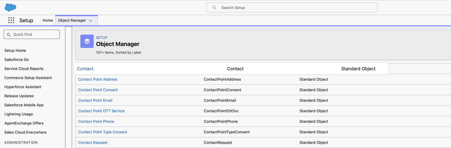
Task: Click the ContactPointAddress API name
Action: pyautogui.click(x=222, y=79)
